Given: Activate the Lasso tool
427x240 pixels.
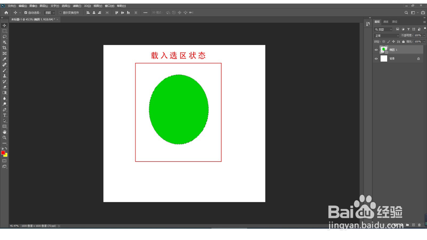Looking at the screenshot, I should click(x=5, y=37).
